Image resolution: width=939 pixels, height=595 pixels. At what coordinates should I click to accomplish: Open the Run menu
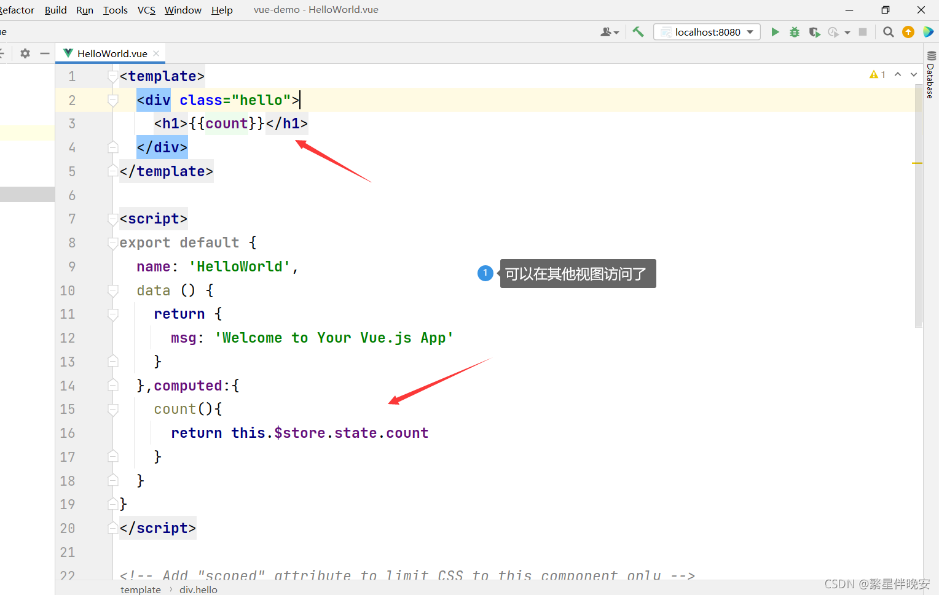click(x=85, y=10)
